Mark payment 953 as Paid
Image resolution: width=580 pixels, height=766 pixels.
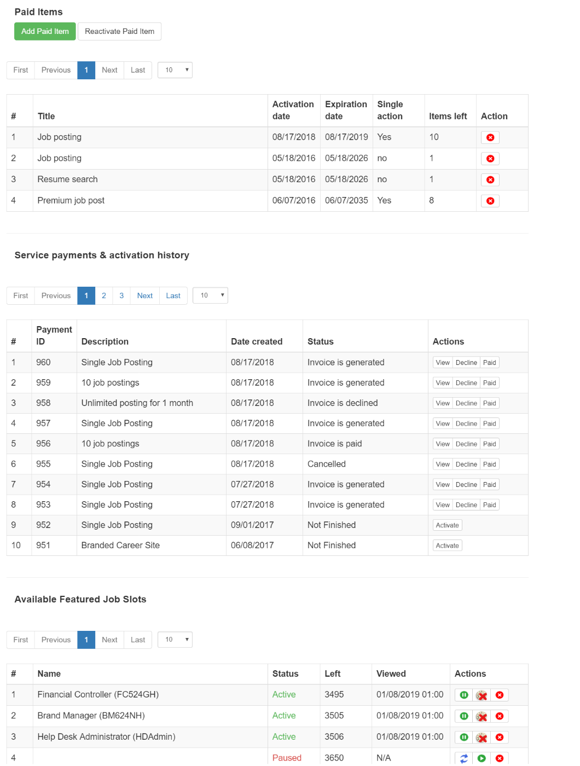[x=490, y=505]
